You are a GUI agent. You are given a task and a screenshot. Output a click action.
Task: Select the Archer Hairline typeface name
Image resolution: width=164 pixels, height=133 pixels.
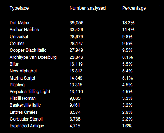point(24,30)
